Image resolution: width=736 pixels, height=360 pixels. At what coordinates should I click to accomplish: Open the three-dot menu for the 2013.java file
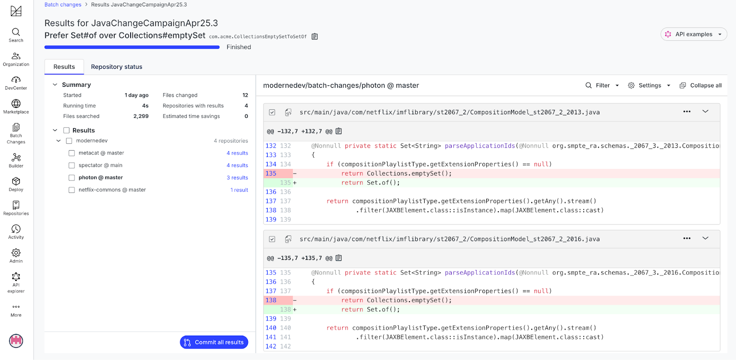coord(687,112)
